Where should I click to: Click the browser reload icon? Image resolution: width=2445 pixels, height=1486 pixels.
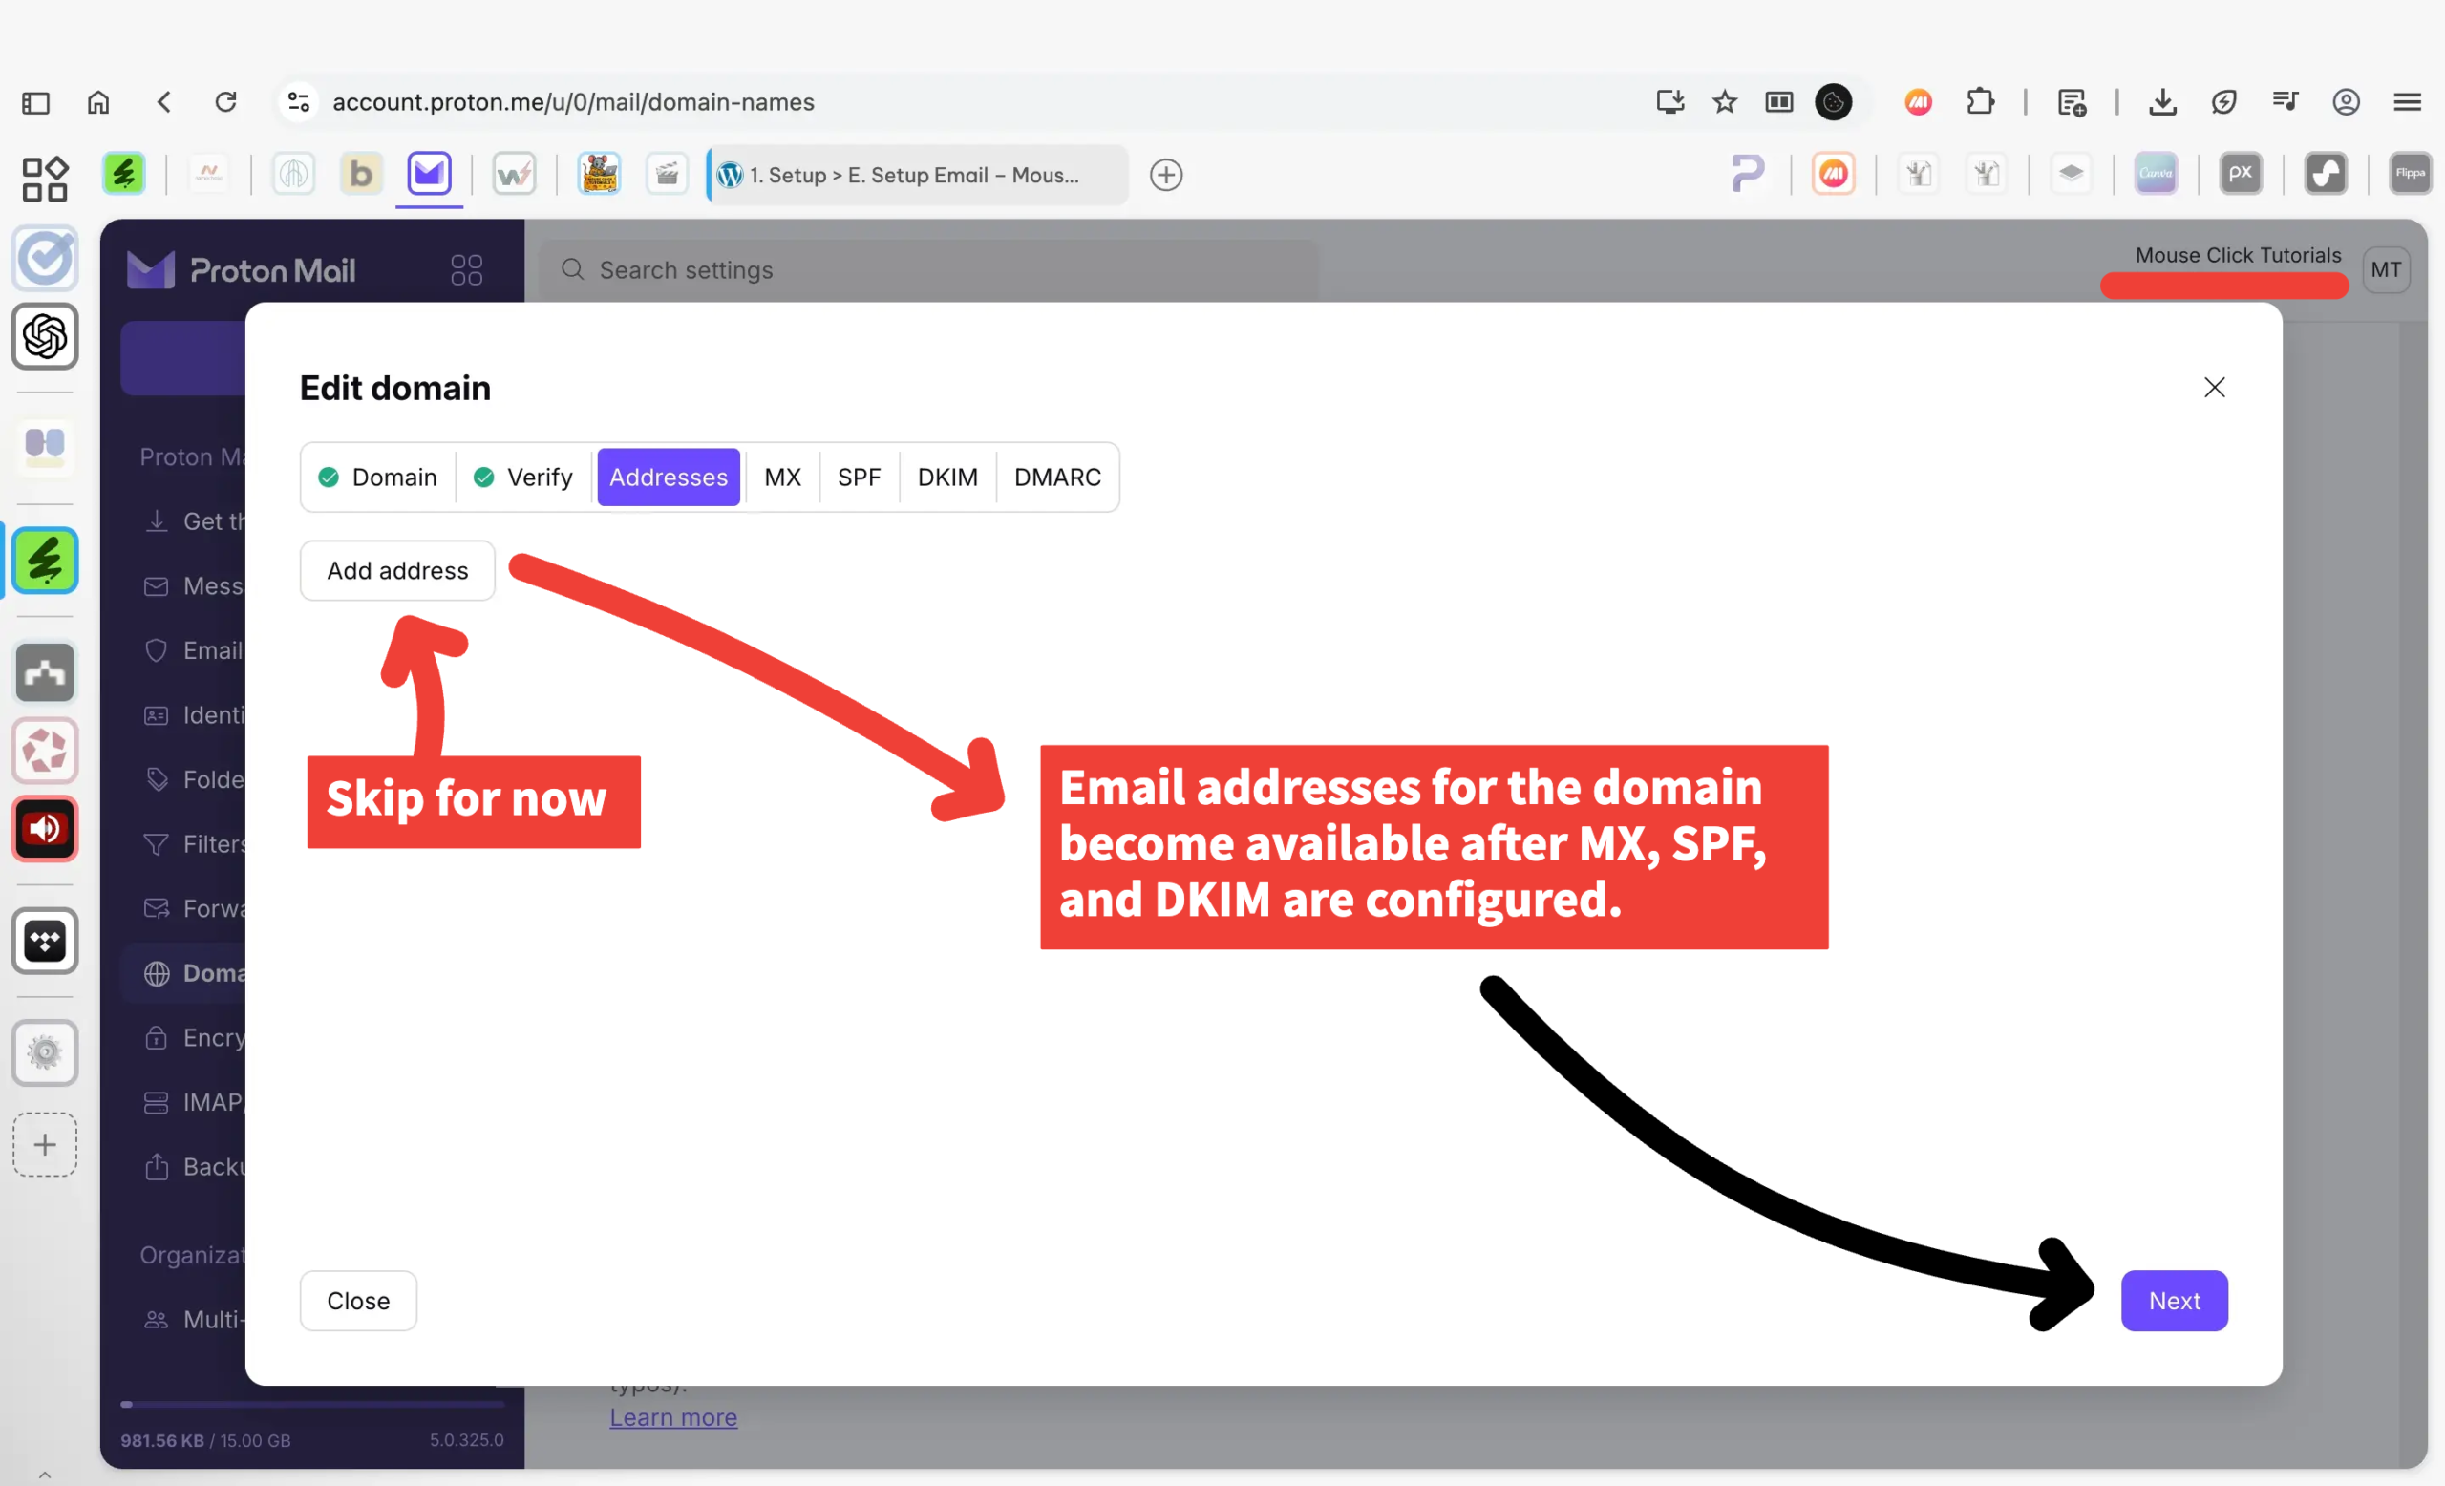[226, 102]
